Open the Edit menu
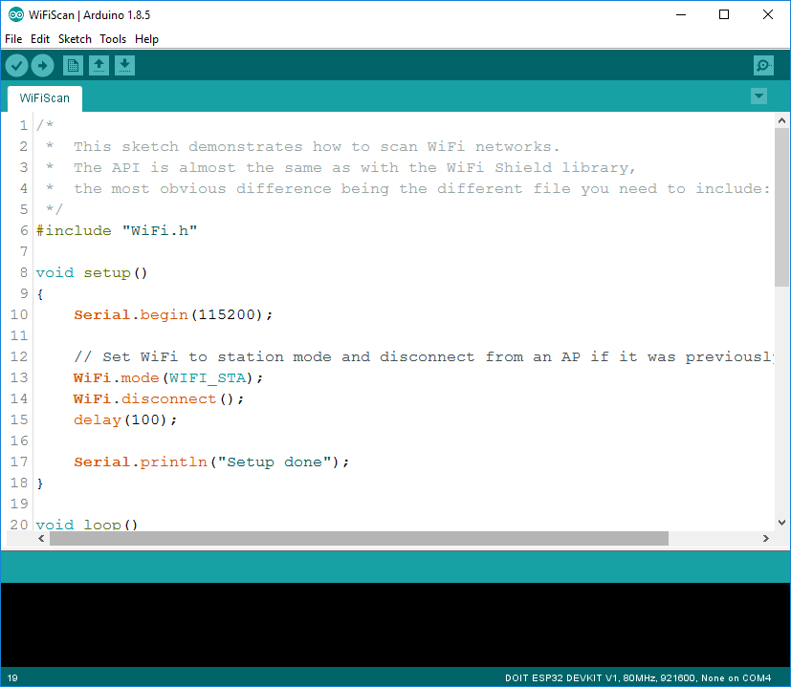This screenshot has height=687, width=791. 40,39
